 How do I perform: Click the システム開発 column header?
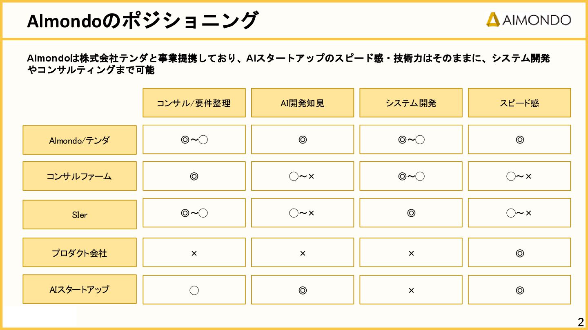(411, 103)
